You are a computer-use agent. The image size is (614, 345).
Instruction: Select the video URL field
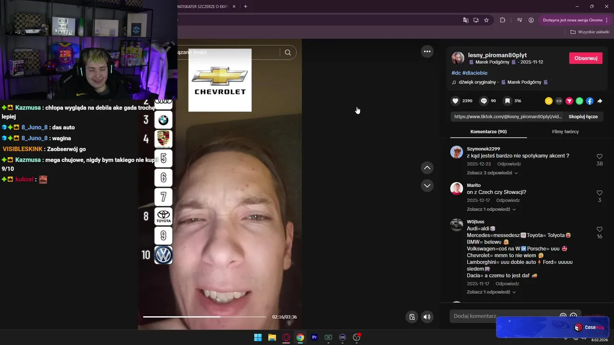click(x=508, y=116)
